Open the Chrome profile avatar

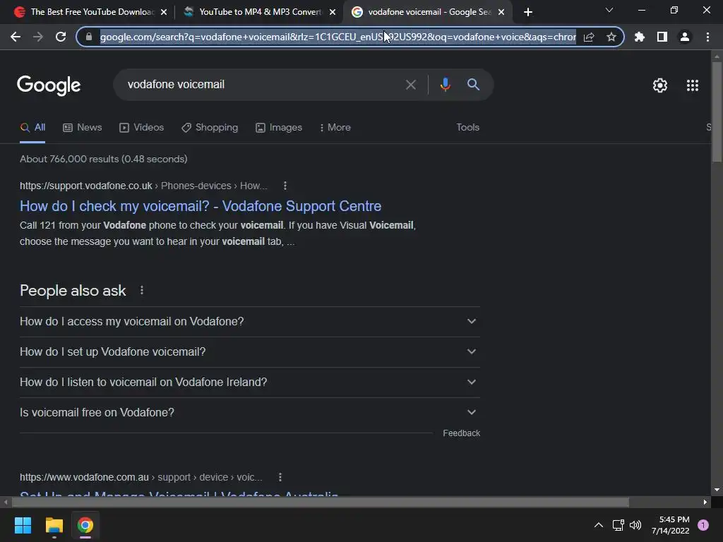click(x=685, y=37)
